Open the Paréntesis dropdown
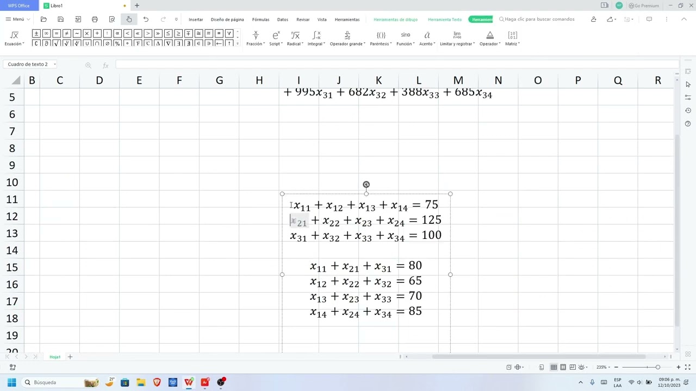696x391 pixels. [381, 39]
